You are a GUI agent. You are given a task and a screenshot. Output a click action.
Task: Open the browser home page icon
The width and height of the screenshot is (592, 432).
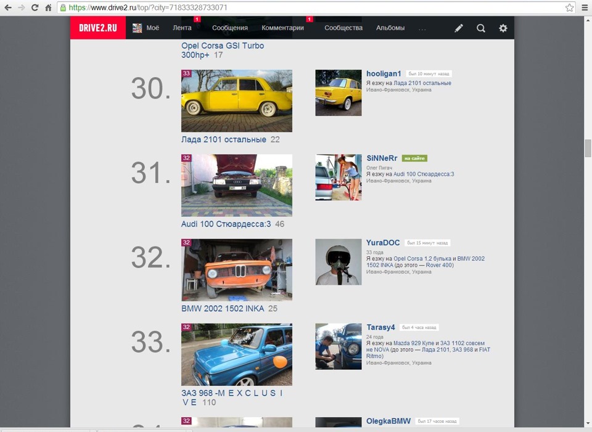[x=48, y=7]
